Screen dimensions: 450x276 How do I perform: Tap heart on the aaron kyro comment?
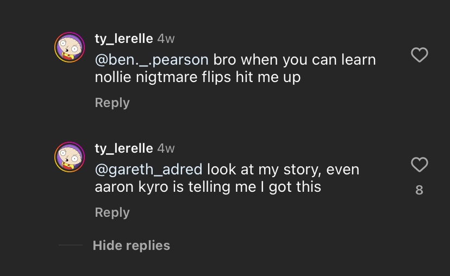(419, 164)
